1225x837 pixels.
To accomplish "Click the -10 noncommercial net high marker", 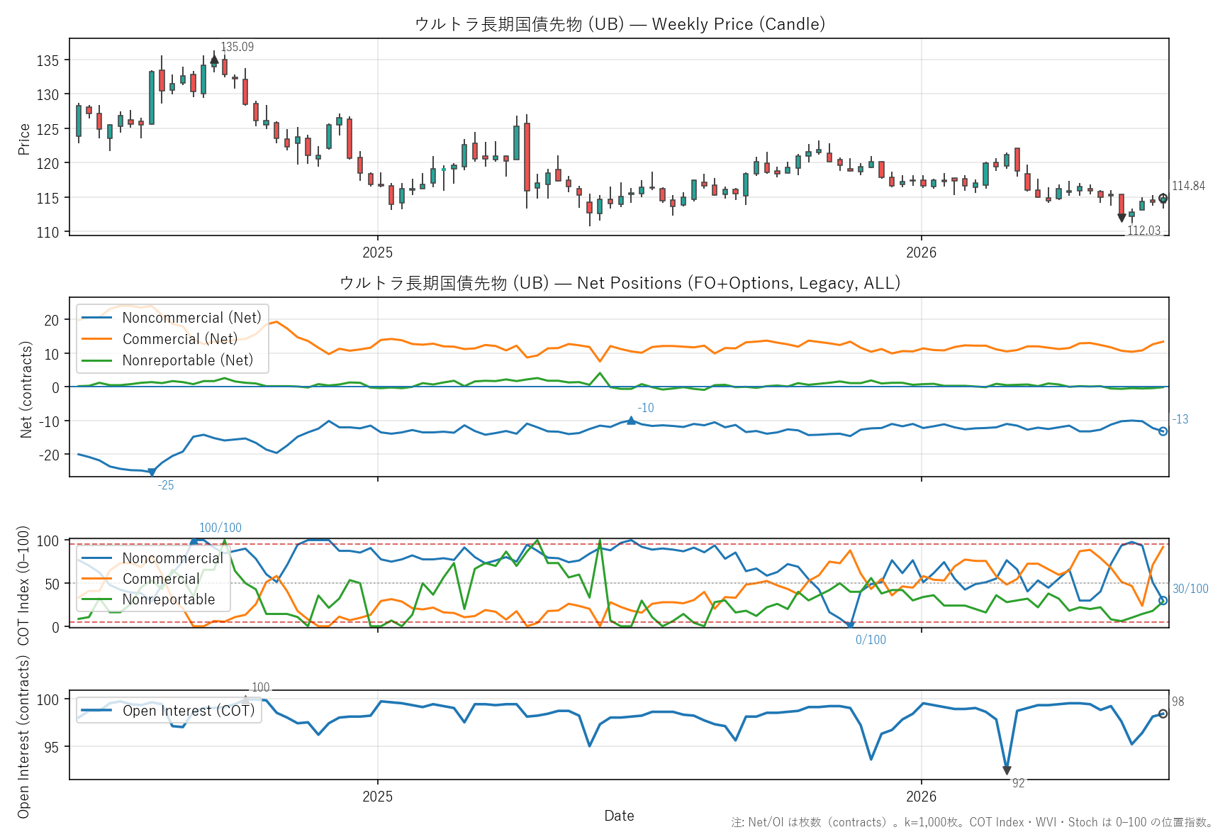I will point(631,421).
